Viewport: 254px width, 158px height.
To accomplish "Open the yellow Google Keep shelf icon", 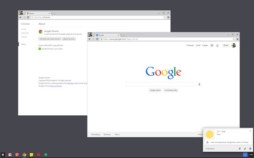I will pos(31,155).
